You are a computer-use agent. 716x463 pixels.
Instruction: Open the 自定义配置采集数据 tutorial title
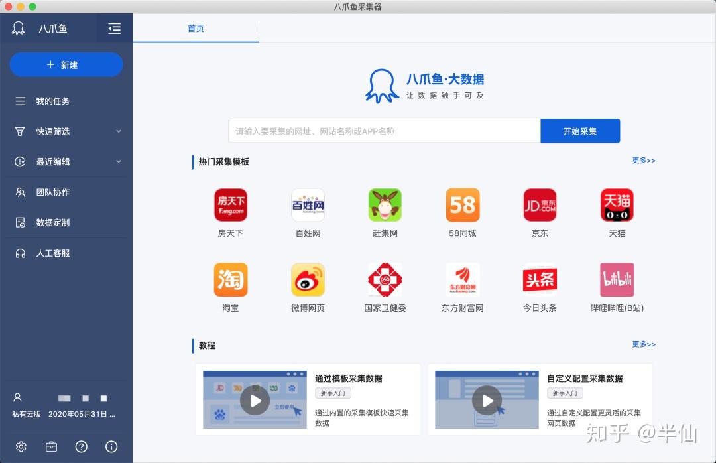point(585,379)
